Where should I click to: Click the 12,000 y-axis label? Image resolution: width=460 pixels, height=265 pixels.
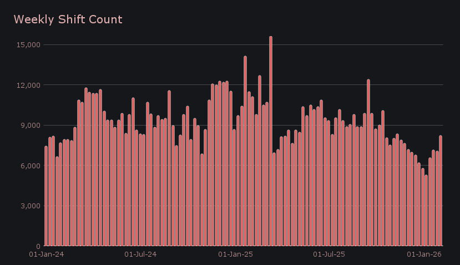[28, 85]
